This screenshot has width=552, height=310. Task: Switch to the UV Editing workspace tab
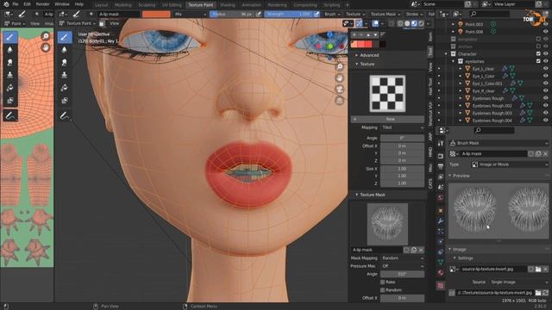click(172, 5)
